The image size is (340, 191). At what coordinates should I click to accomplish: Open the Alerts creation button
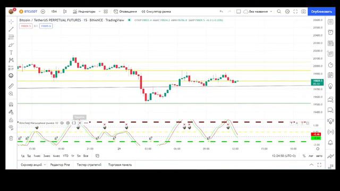click(x=125, y=12)
